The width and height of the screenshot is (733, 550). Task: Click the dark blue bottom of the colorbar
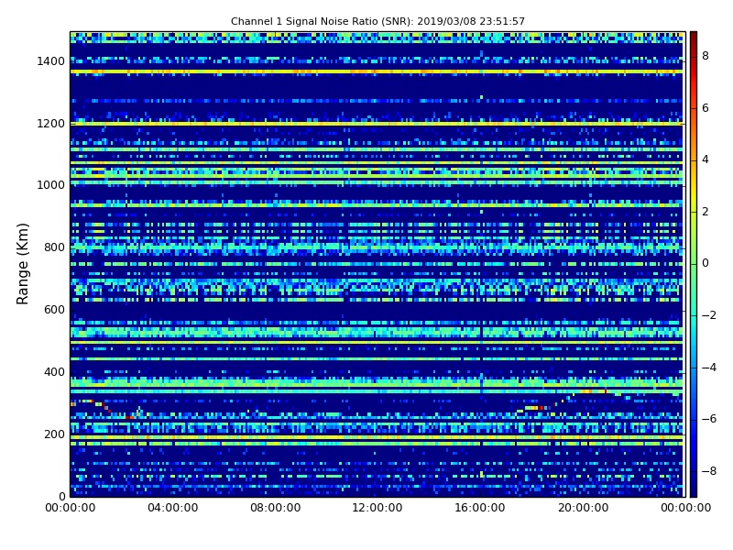(x=694, y=487)
